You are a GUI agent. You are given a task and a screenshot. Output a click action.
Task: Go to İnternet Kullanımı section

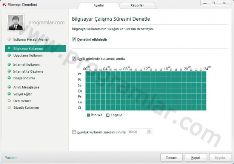tap(27, 65)
